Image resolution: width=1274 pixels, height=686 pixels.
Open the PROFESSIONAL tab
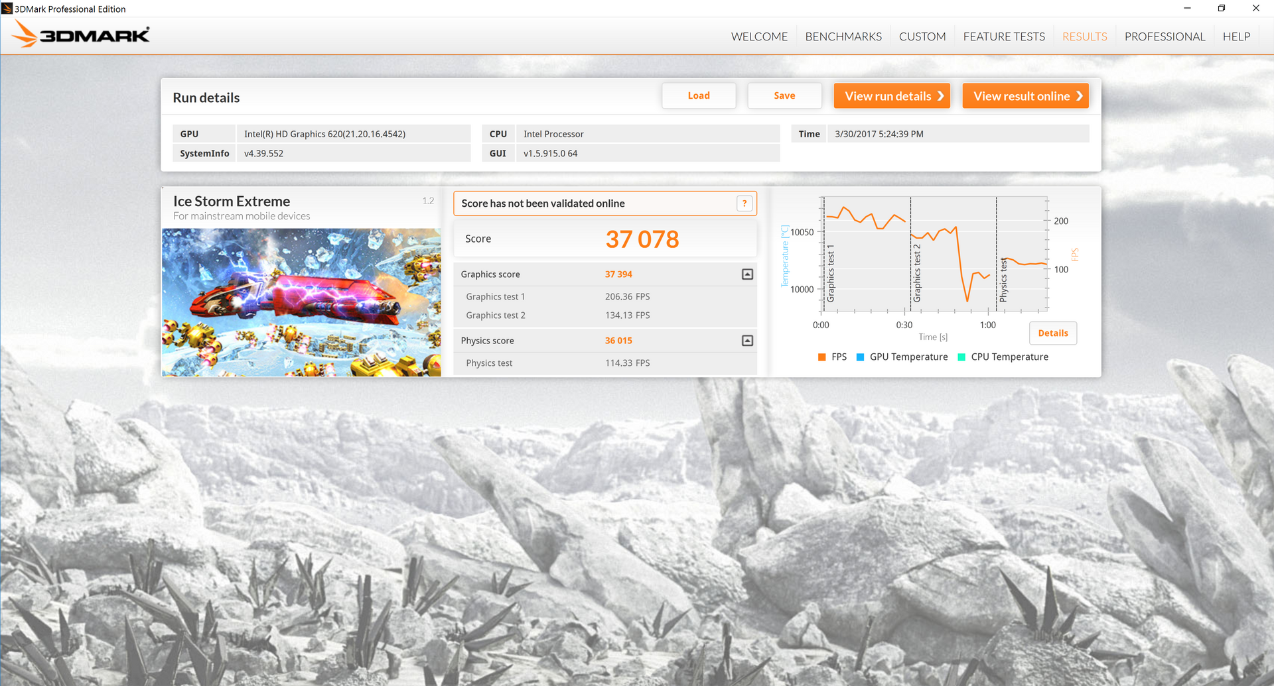[x=1165, y=36]
